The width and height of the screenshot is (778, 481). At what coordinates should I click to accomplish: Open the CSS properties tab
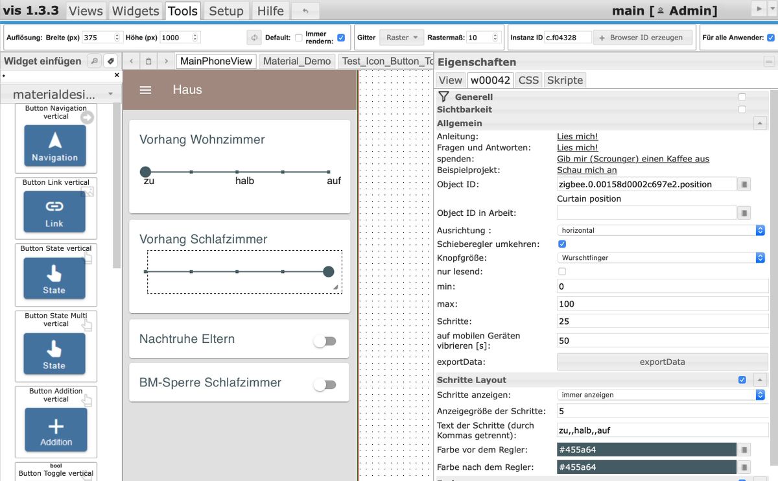point(528,80)
